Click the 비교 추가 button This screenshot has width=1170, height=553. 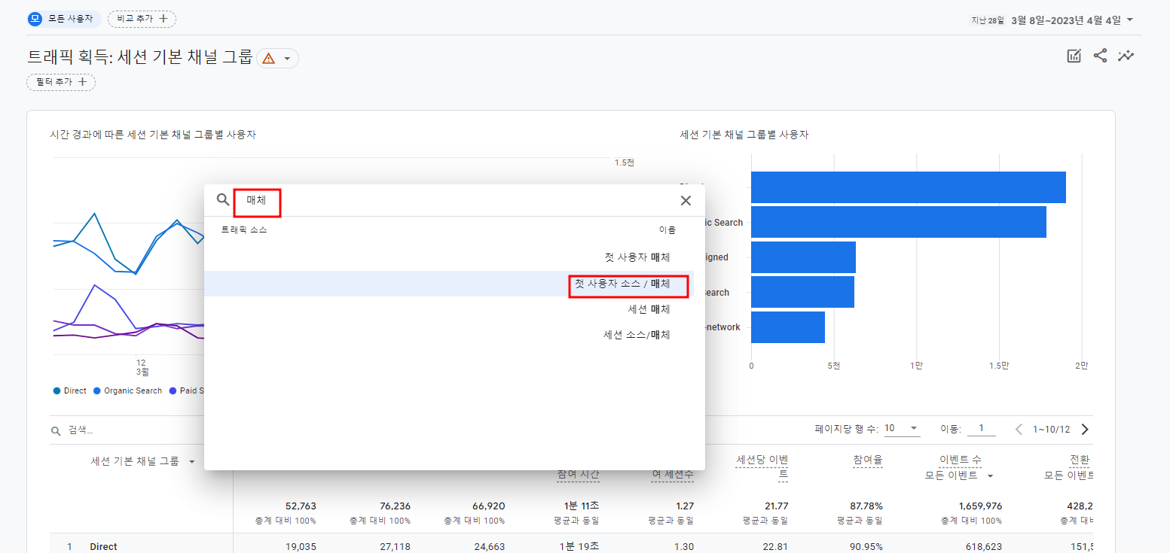[x=142, y=19]
